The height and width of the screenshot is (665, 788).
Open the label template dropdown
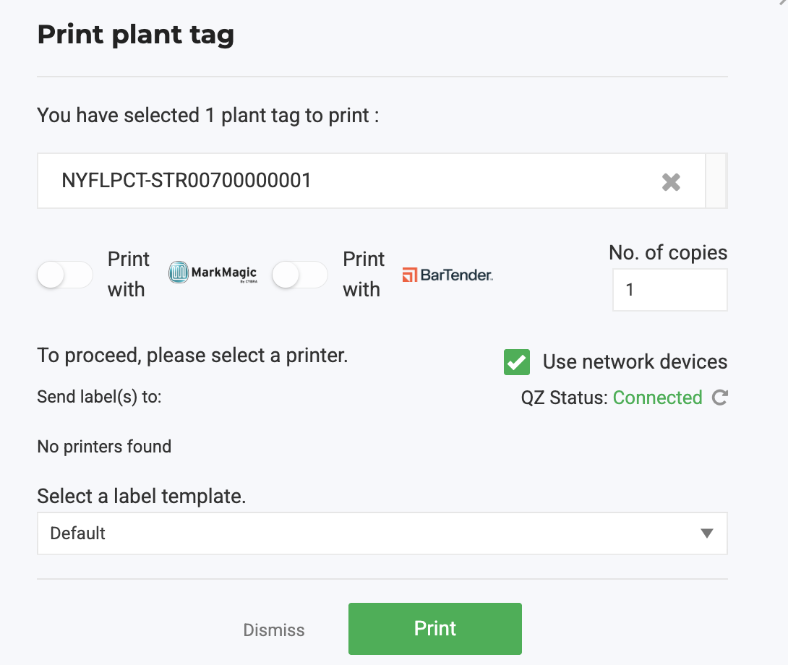(382, 533)
